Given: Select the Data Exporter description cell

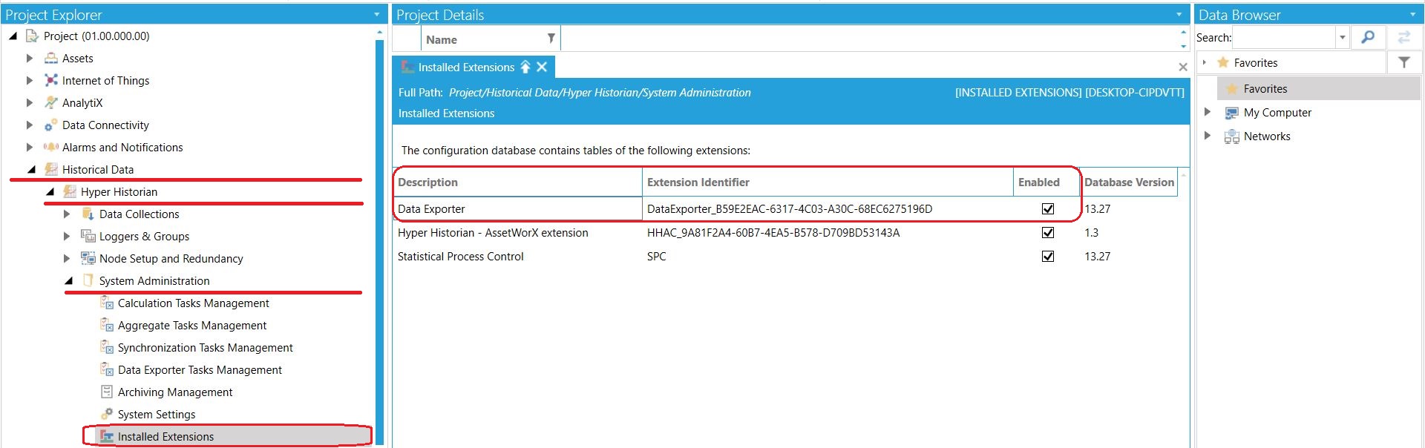Looking at the screenshot, I should coord(518,209).
